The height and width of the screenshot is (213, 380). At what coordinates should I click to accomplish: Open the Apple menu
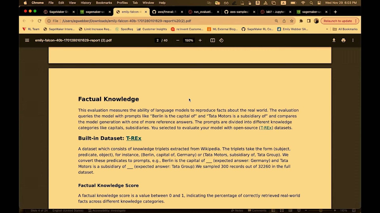coord(25,3)
